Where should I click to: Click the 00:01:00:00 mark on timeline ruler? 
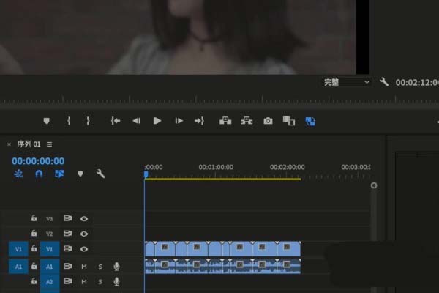(x=216, y=168)
